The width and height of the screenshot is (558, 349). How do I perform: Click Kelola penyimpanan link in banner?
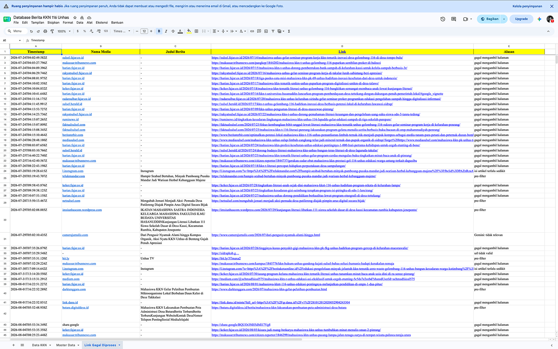click(527, 6)
